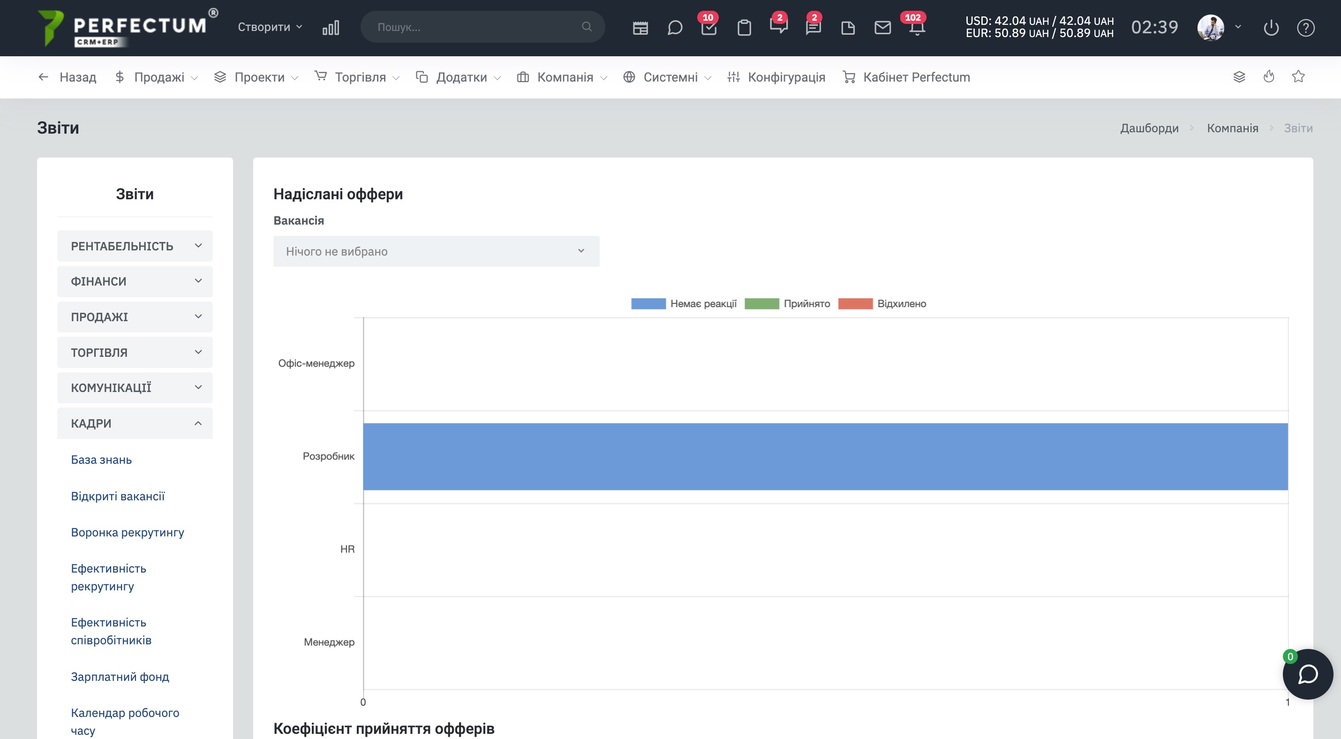
Task: Expand the РЕНТАБЕЛЬНІСТЬ report section
Action: pos(135,246)
